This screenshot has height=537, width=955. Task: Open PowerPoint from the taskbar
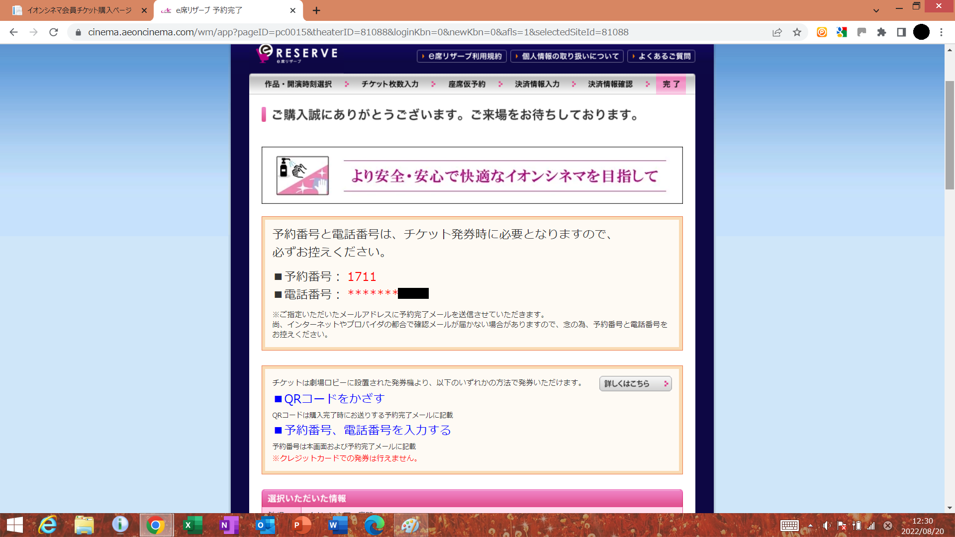point(301,525)
